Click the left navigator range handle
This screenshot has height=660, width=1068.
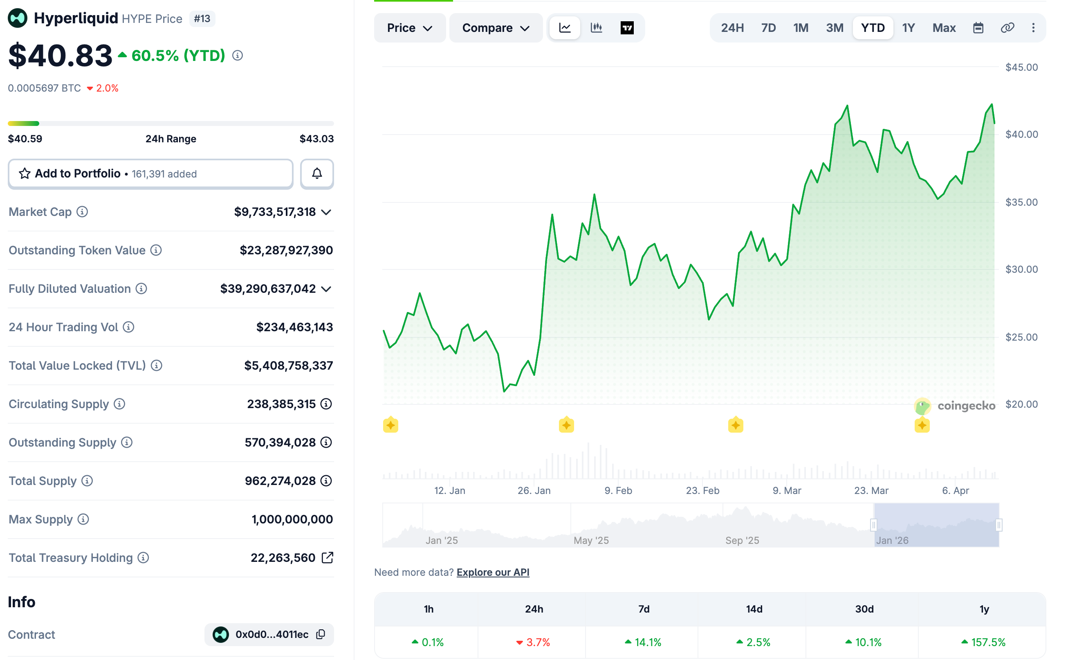(873, 525)
